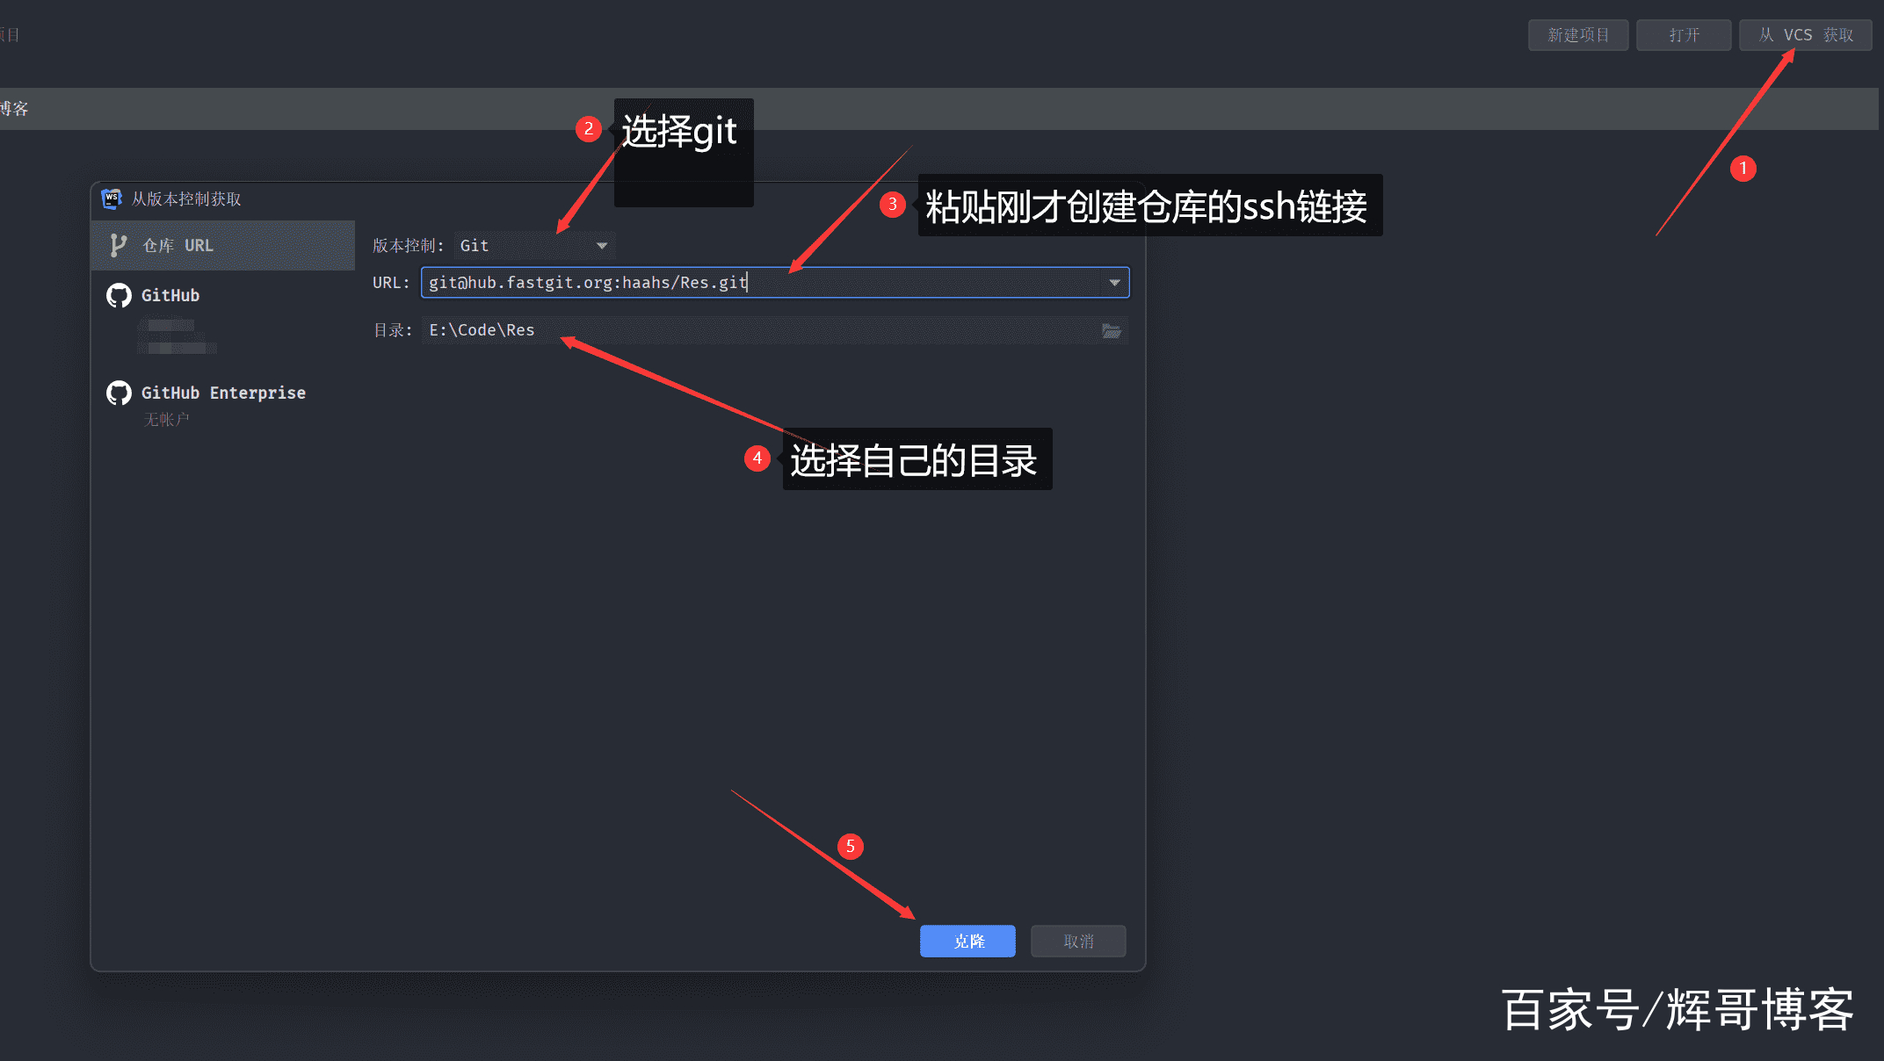Image resolution: width=1884 pixels, height=1061 pixels.
Task: Click the WebStorm icon in dialog title
Action: [x=112, y=199]
